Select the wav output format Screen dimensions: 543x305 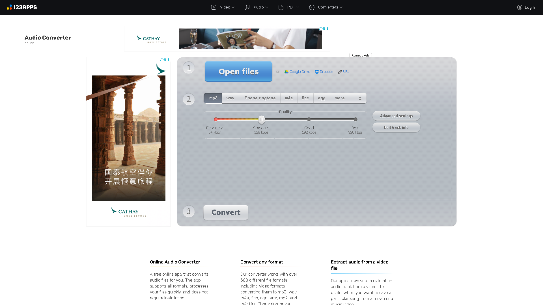(230, 98)
